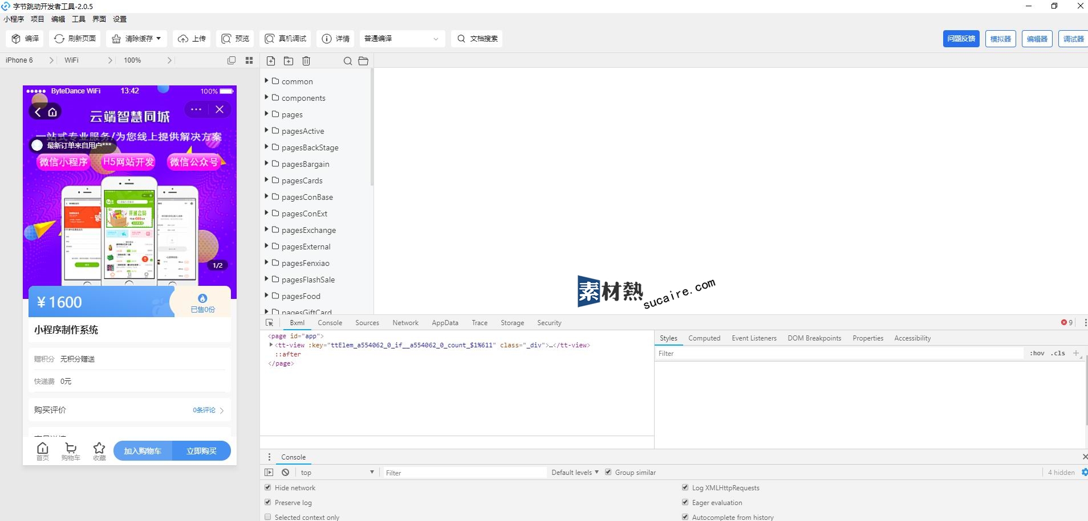Click the 详情 details toolbar button
The height and width of the screenshot is (521, 1088).
tap(335, 39)
